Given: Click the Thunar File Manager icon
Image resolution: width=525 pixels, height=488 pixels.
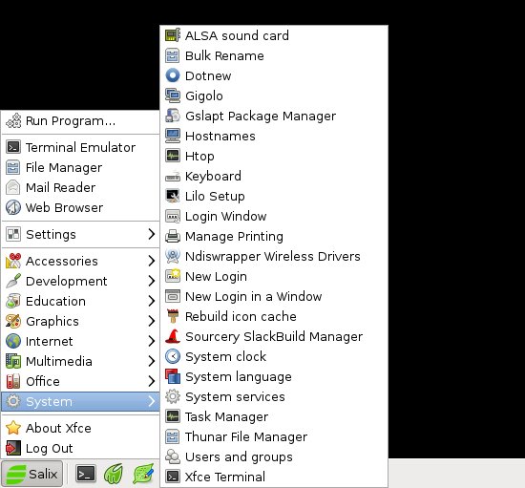Looking at the screenshot, I should [173, 436].
